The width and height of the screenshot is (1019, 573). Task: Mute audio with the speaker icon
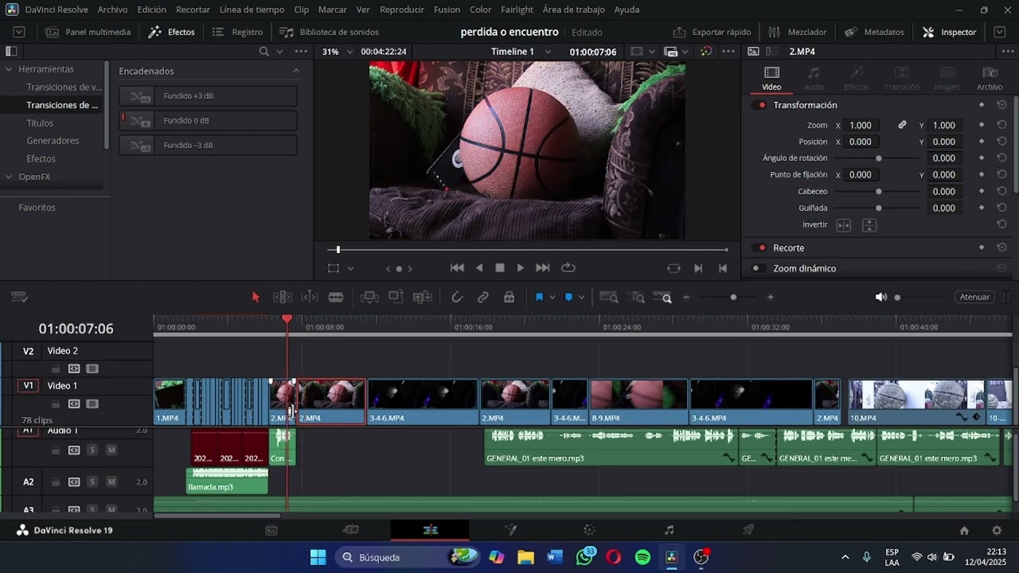click(880, 297)
